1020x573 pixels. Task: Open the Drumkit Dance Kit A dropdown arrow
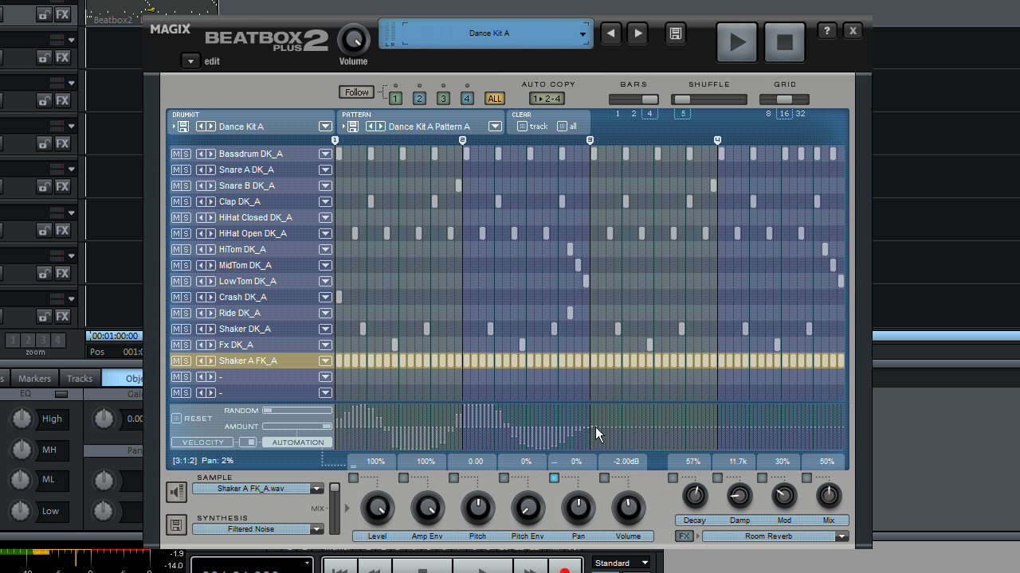click(x=325, y=127)
